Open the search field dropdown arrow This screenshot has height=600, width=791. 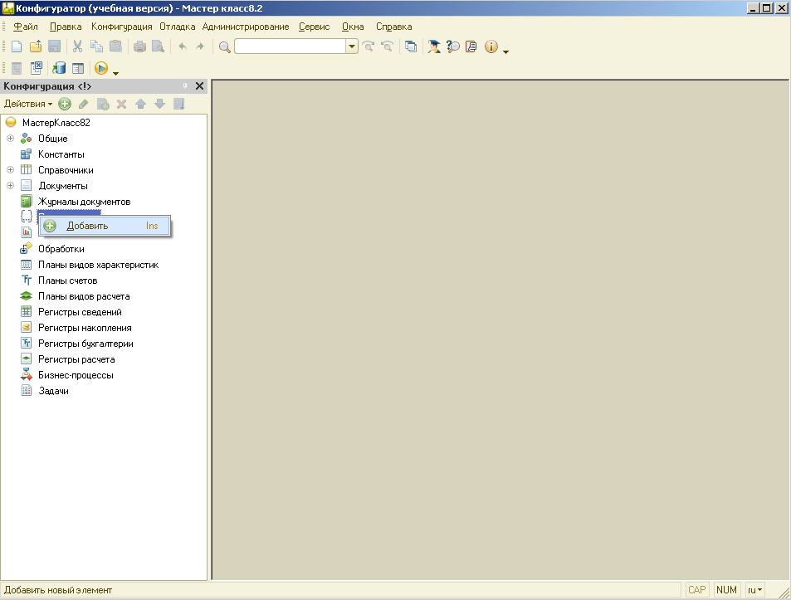(352, 46)
